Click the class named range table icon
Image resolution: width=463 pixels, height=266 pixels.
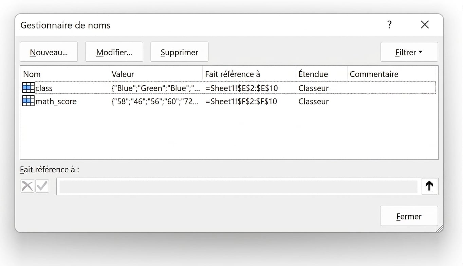[29, 88]
